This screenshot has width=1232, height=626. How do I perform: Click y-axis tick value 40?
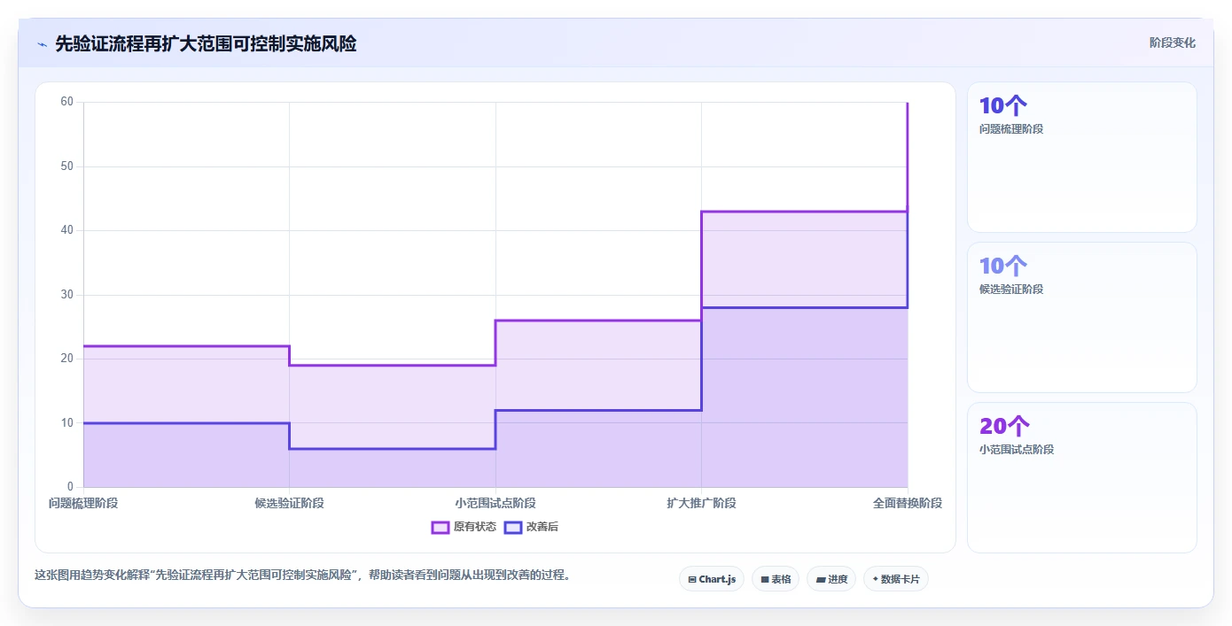pyautogui.click(x=67, y=230)
